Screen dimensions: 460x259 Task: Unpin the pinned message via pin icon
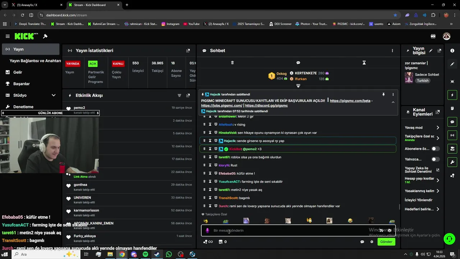(383, 94)
